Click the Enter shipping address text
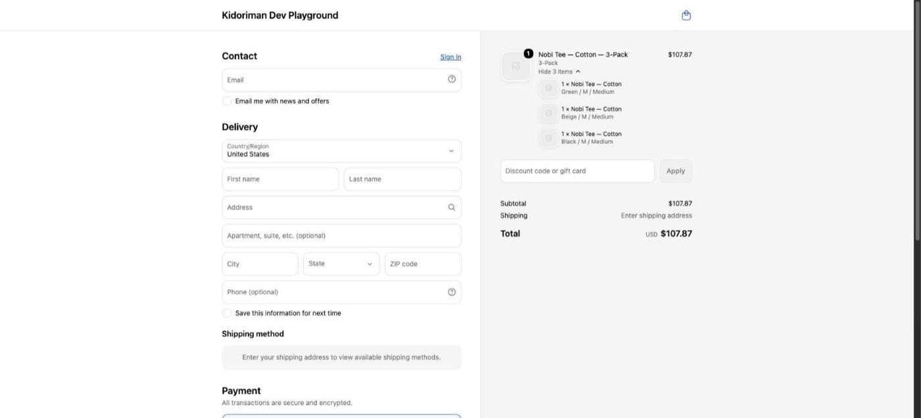 click(x=657, y=216)
